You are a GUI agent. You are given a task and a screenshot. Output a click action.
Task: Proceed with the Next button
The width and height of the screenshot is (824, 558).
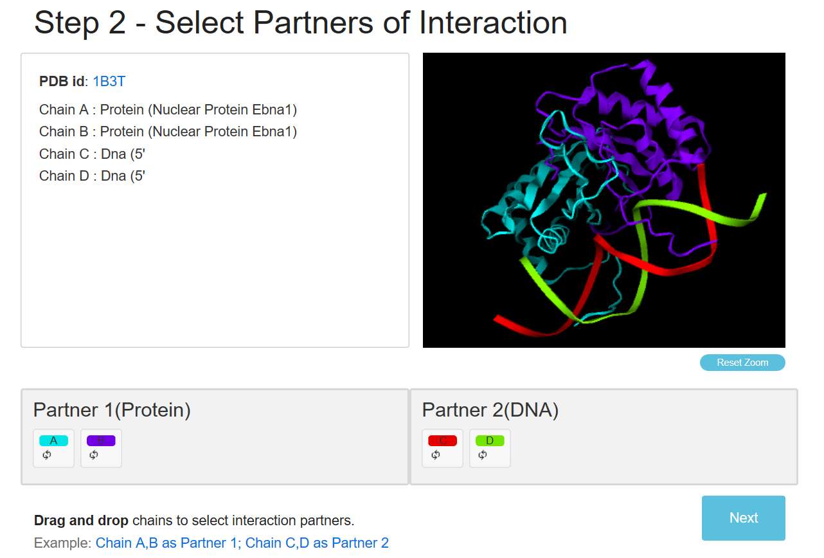(743, 518)
